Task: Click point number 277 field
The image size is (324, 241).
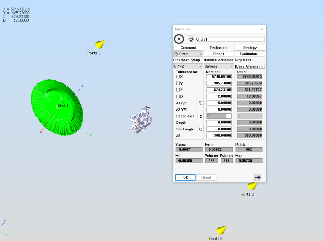Action: (227, 161)
